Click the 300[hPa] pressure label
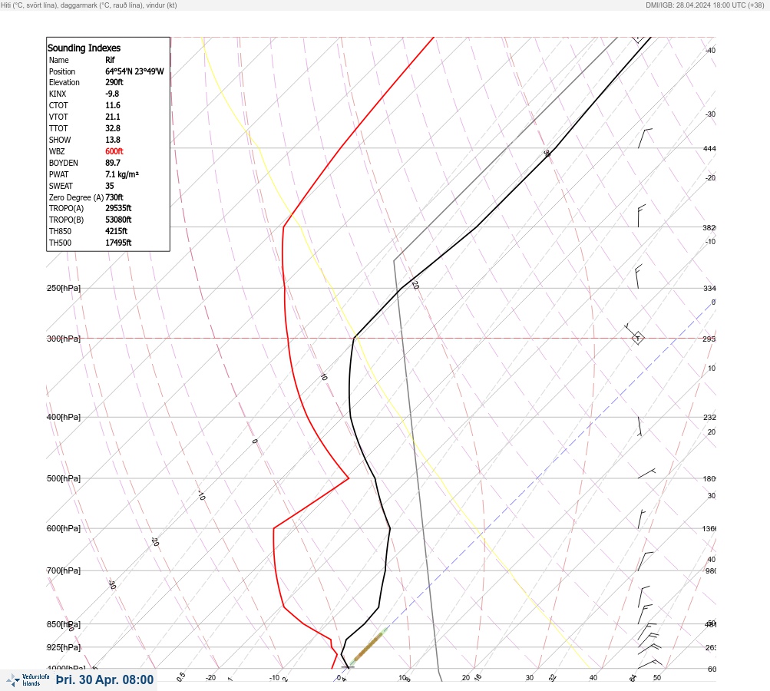 64,339
